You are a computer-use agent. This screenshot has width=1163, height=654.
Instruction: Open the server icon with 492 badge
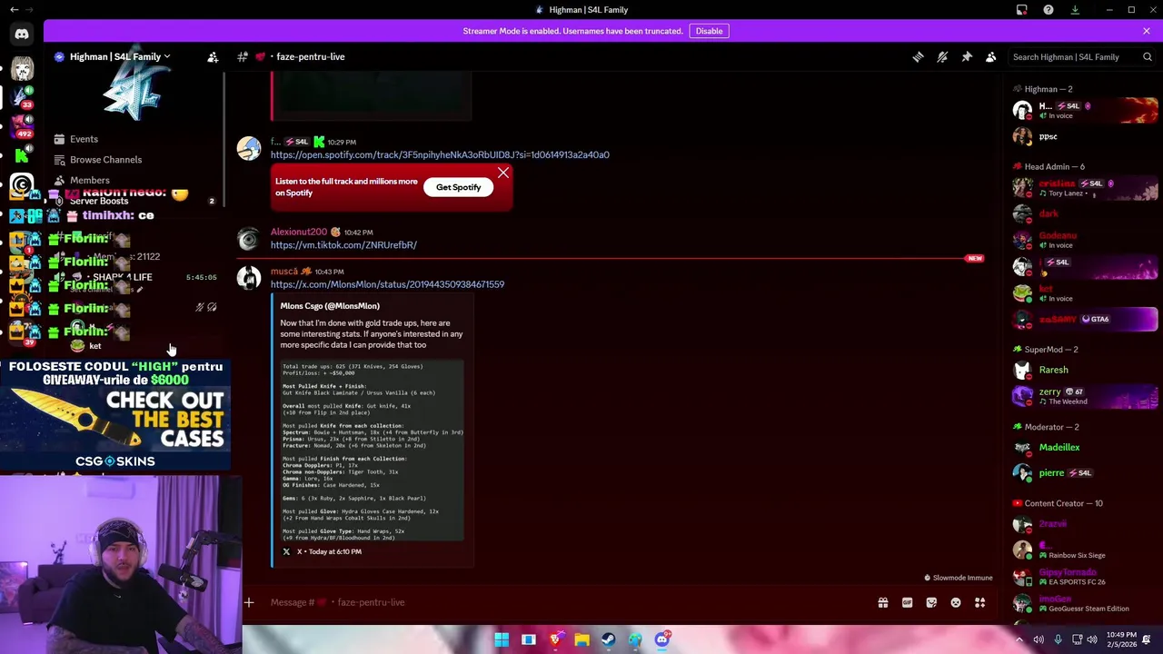click(x=22, y=125)
